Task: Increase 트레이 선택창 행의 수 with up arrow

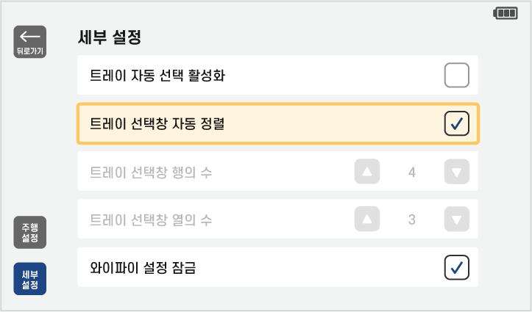Action: tap(367, 173)
